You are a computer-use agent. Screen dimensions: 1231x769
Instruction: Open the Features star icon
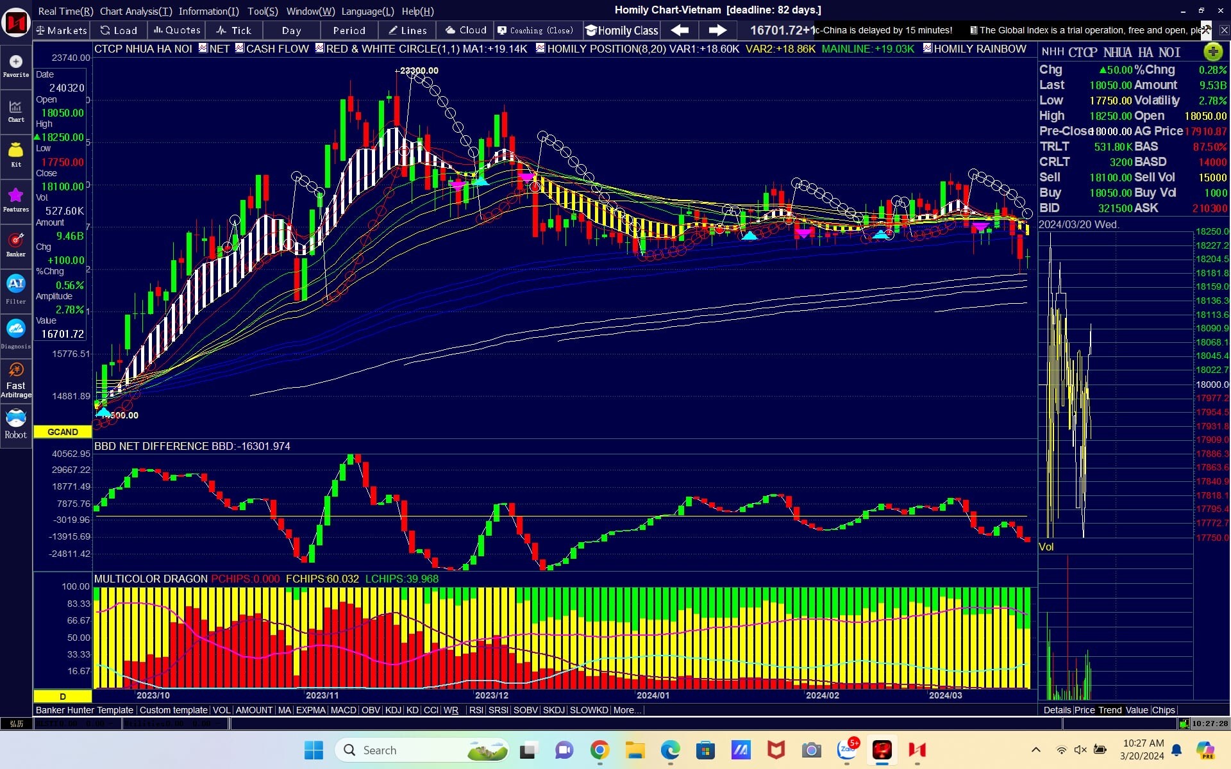16,201
